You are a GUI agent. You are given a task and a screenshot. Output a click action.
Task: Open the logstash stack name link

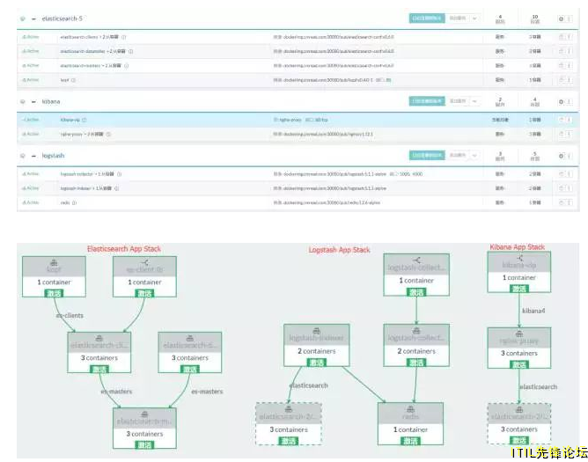click(53, 156)
